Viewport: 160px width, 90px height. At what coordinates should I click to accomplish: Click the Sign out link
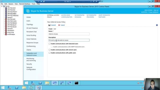pos(156,10)
